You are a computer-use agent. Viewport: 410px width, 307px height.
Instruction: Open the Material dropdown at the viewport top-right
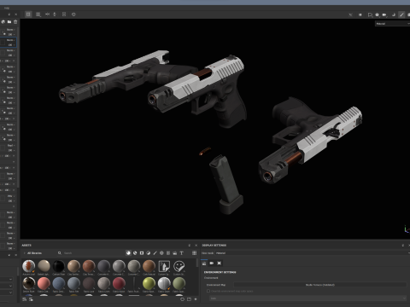tap(392, 24)
